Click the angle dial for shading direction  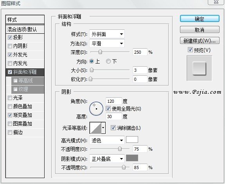pos(96,109)
